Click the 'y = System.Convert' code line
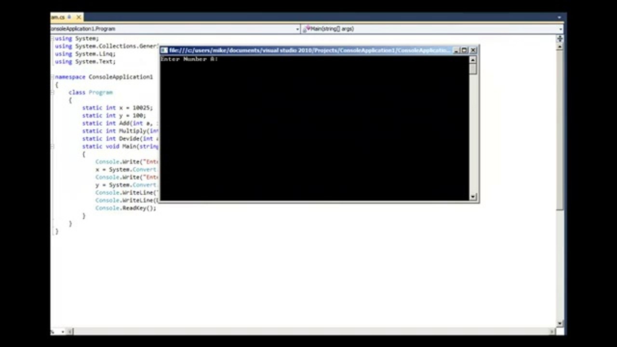Image resolution: width=617 pixels, height=347 pixels. tap(126, 185)
